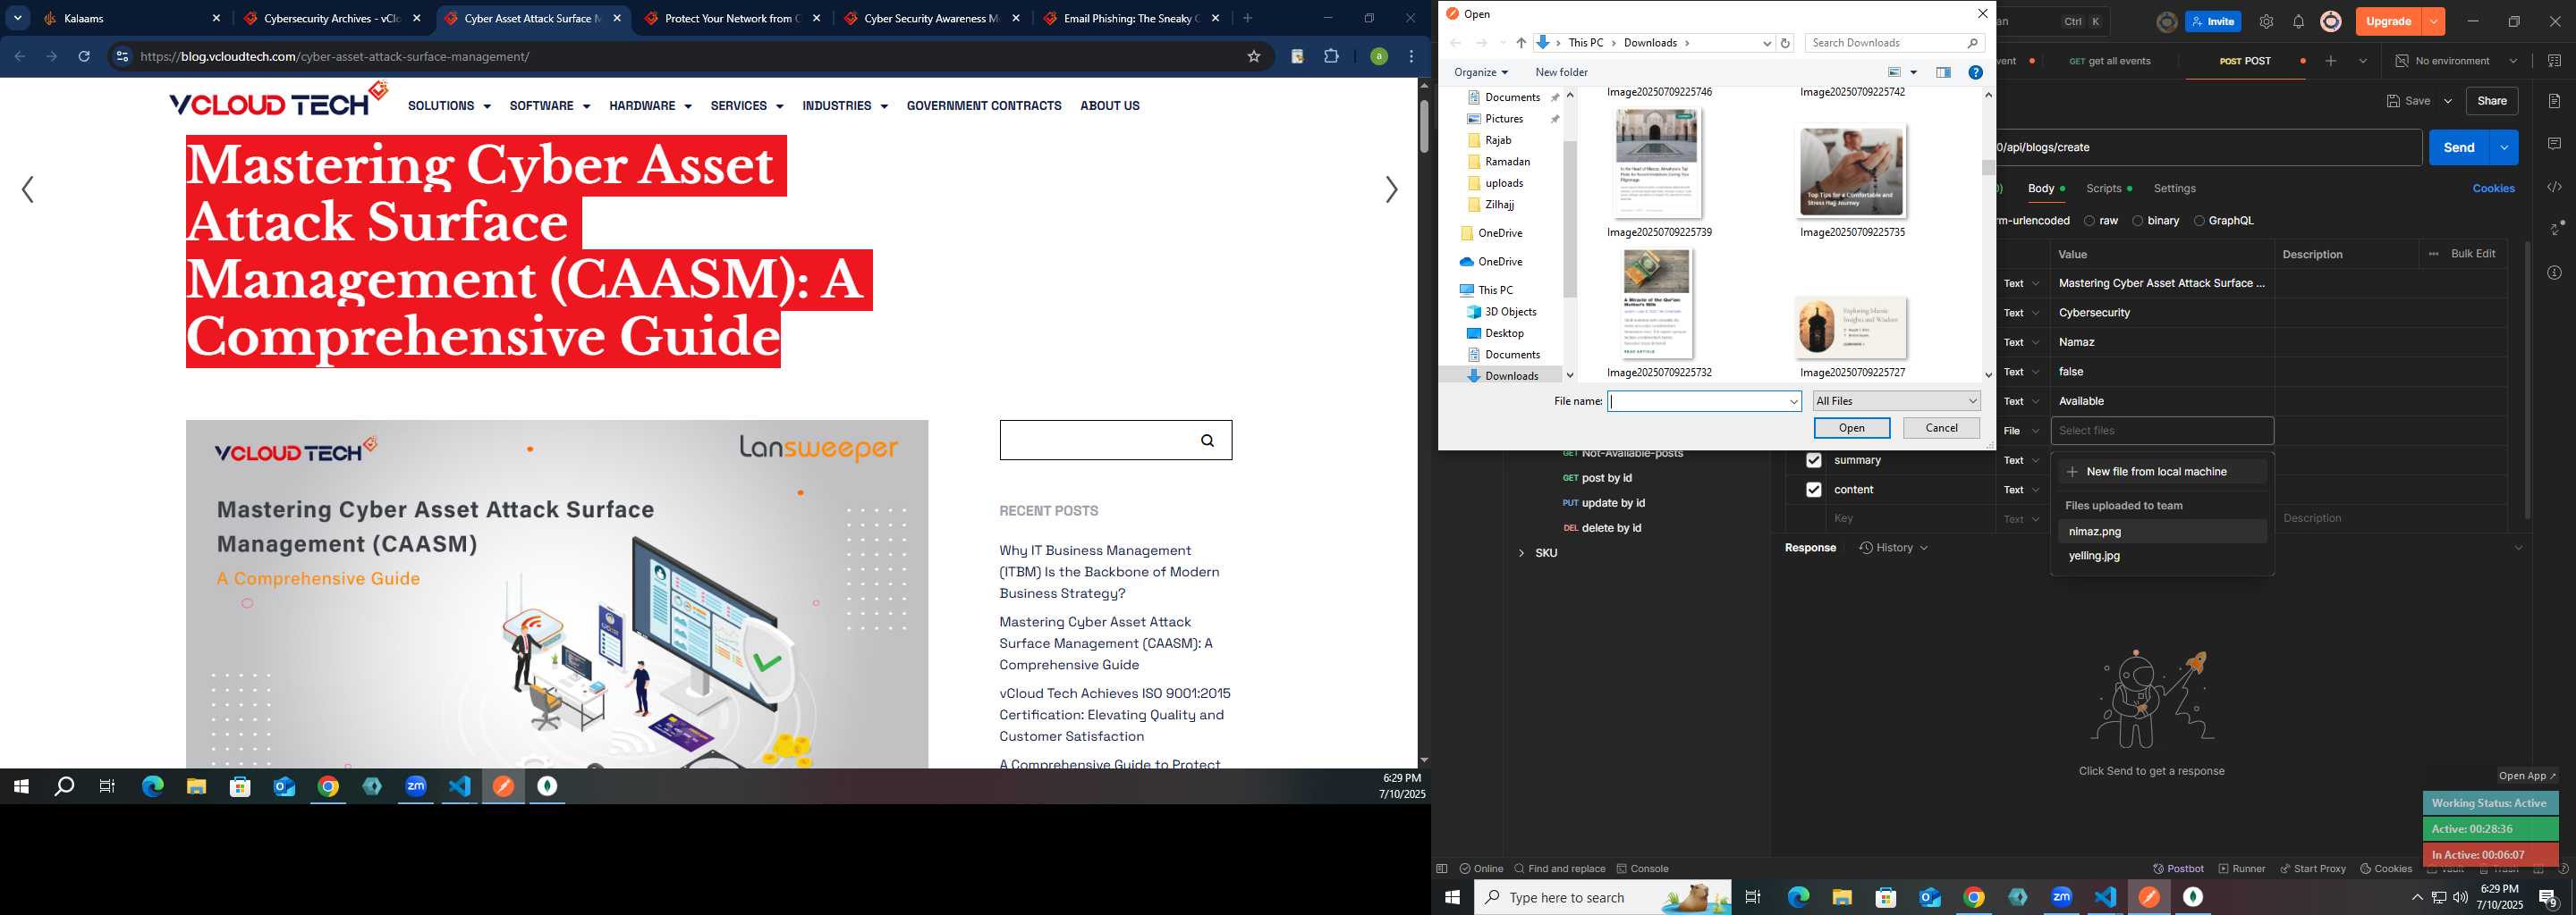Reload the Chrome page
2576x915 pixels.
click(84, 57)
